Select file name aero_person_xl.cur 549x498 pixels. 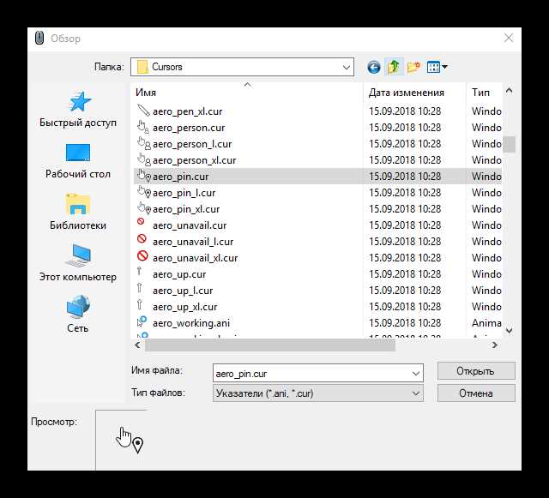tap(195, 160)
